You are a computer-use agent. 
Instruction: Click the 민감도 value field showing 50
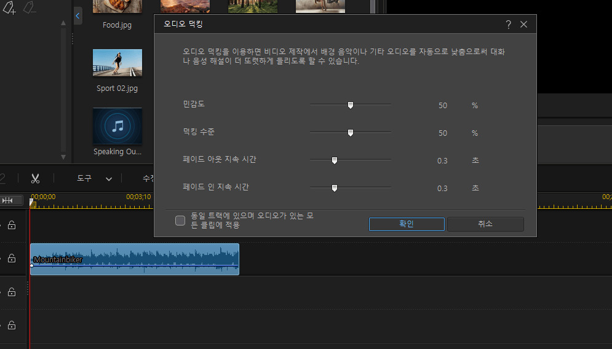(x=443, y=105)
